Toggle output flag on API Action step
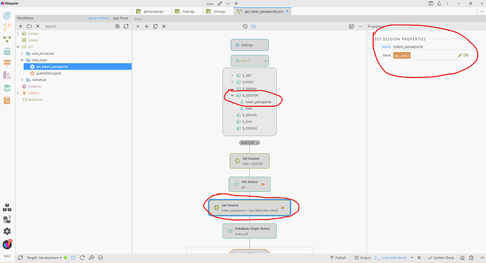The image size is (486, 263). tap(263, 184)
